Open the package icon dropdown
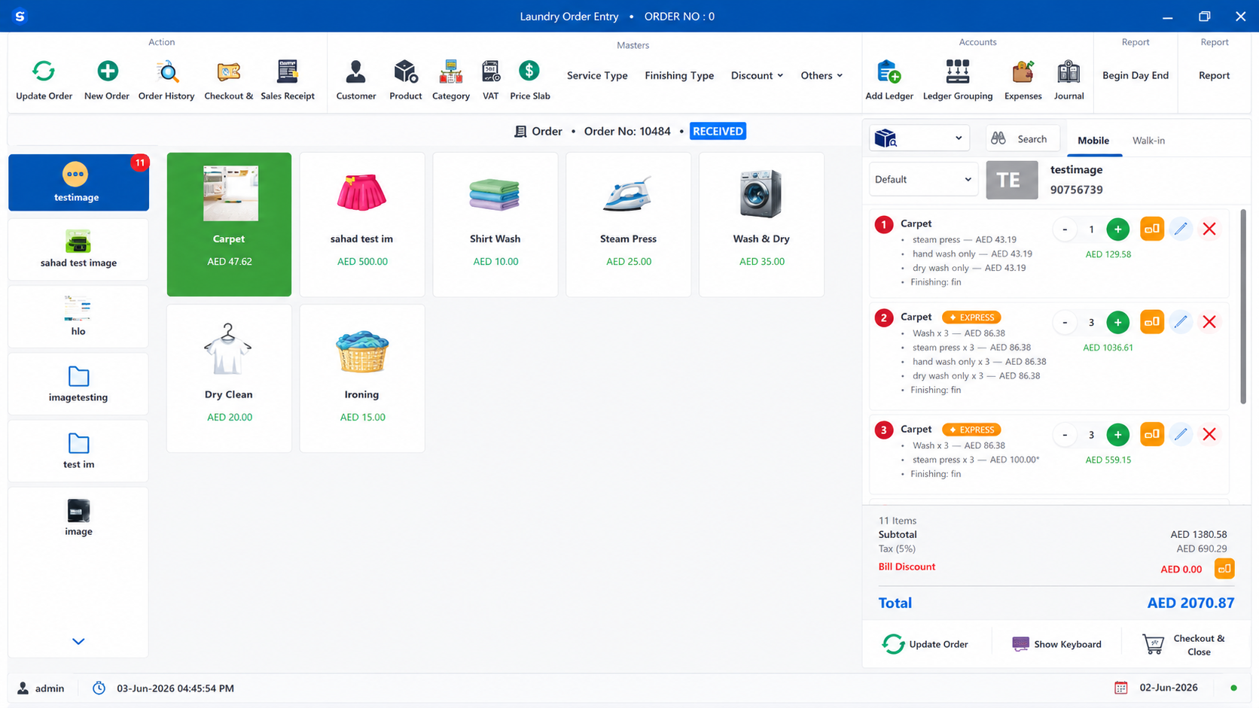This screenshot has height=708, width=1259. (919, 138)
